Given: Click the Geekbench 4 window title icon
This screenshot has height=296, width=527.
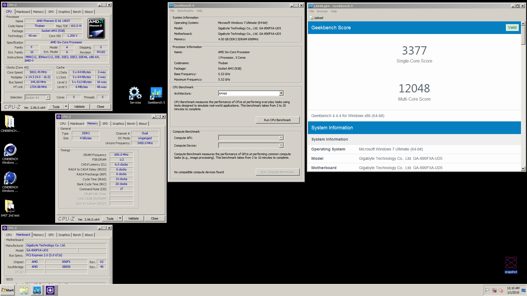Looking at the screenshot, I should coord(171,5).
